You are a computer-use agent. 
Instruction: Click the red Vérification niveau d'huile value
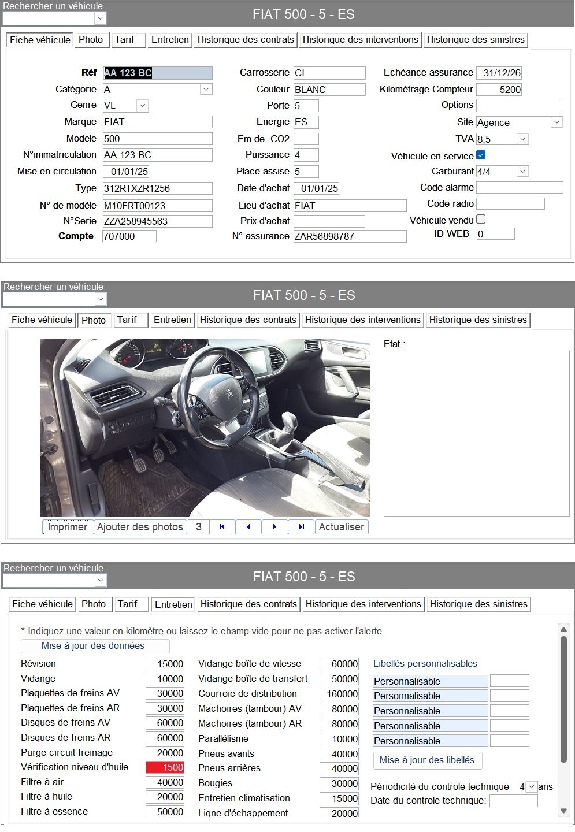pos(165,767)
